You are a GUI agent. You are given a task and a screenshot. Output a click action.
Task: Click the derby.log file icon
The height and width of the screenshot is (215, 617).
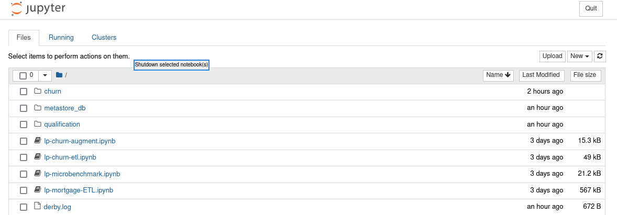pos(37,206)
